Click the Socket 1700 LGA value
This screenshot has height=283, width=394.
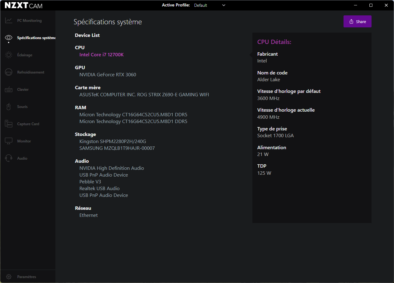[275, 136]
